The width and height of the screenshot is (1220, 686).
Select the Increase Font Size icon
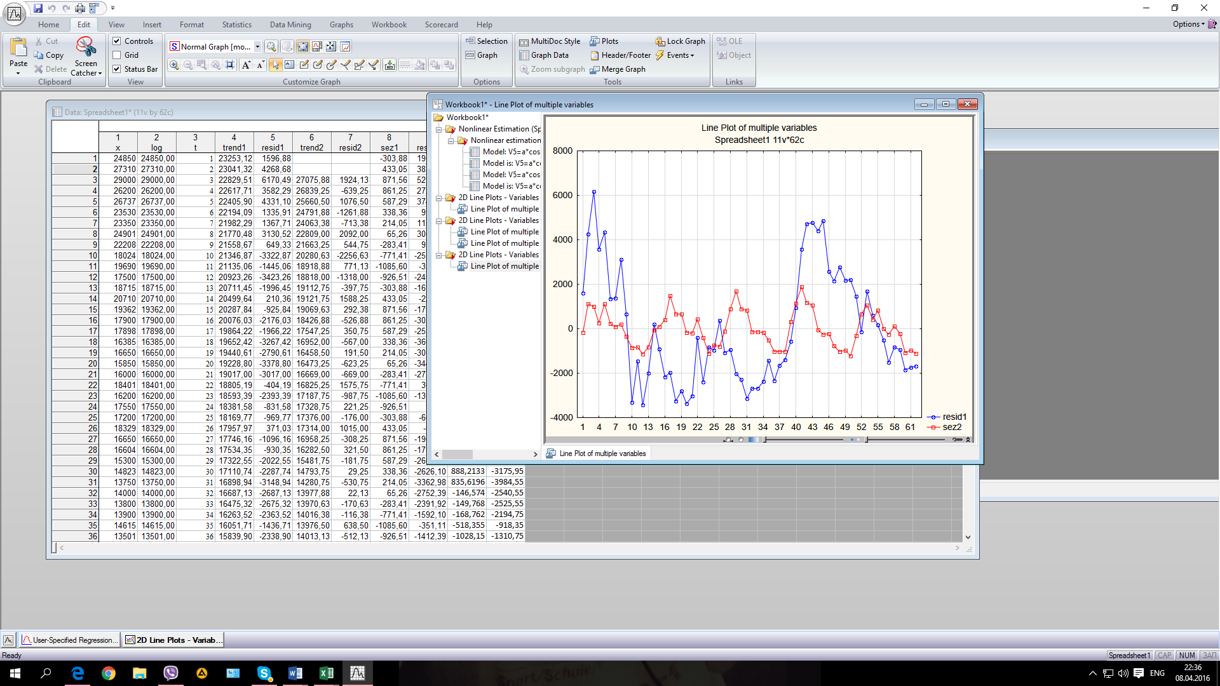point(246,65)
